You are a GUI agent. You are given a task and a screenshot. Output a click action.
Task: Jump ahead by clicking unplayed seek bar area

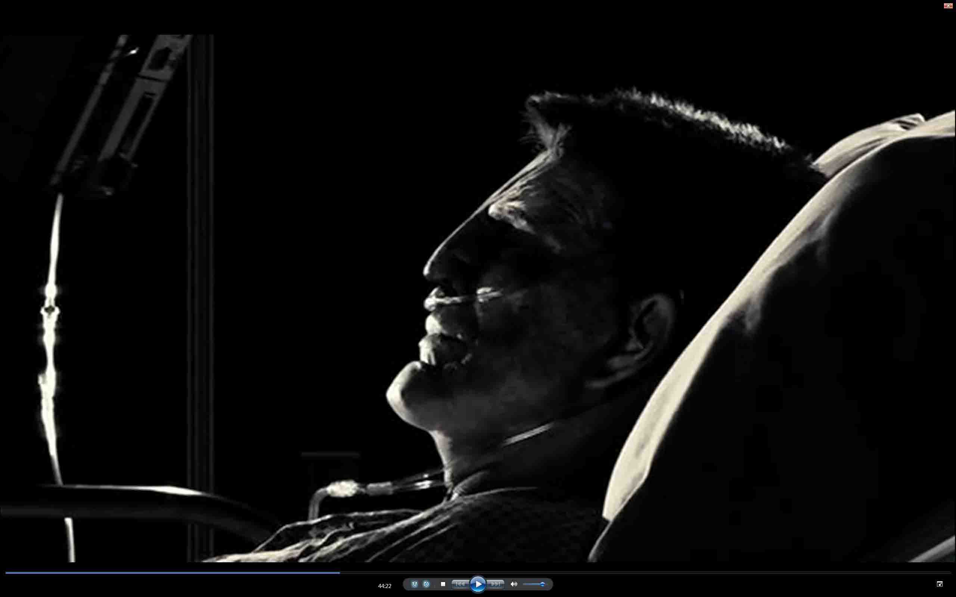(x=632, y=572)
